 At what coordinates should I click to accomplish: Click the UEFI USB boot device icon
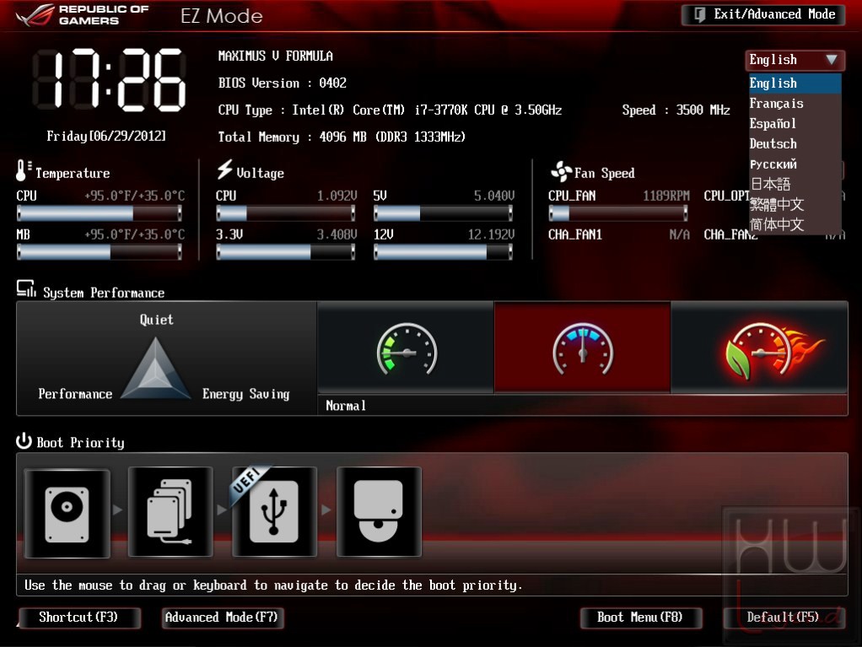pos(274,512)
